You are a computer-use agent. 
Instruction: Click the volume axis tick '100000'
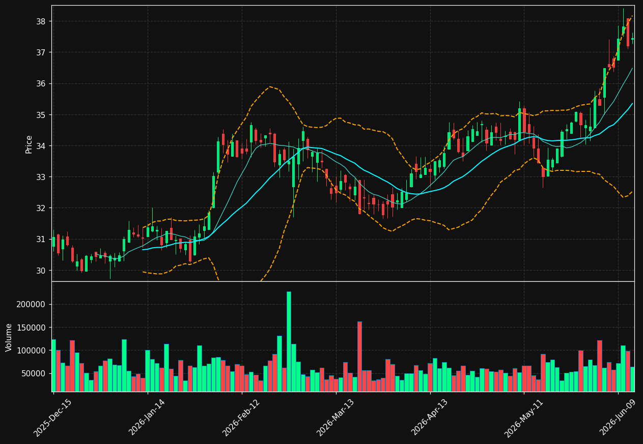click(x=32, y=350)
